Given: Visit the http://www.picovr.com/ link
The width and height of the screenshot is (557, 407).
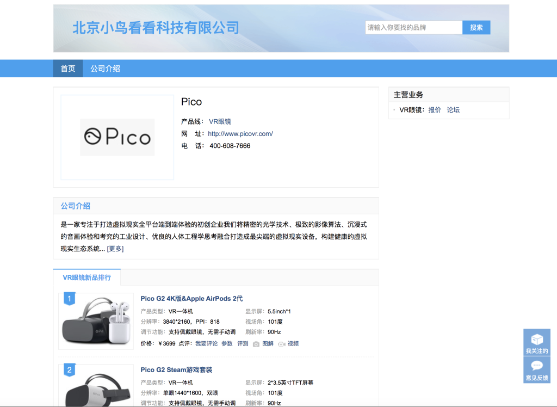Looking at the screenshot, I should click(x=240, y=134).
